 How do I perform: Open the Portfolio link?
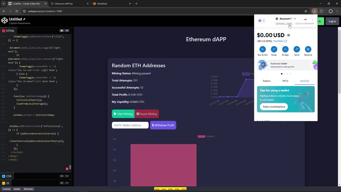pos(280,41)
